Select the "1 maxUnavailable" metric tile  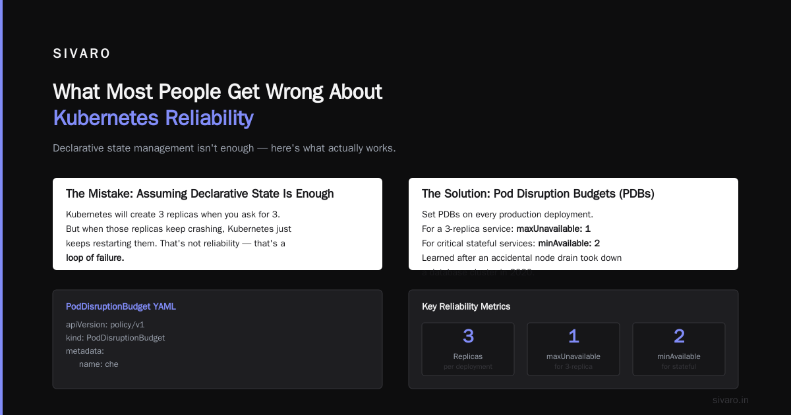[x=573, y=349]
